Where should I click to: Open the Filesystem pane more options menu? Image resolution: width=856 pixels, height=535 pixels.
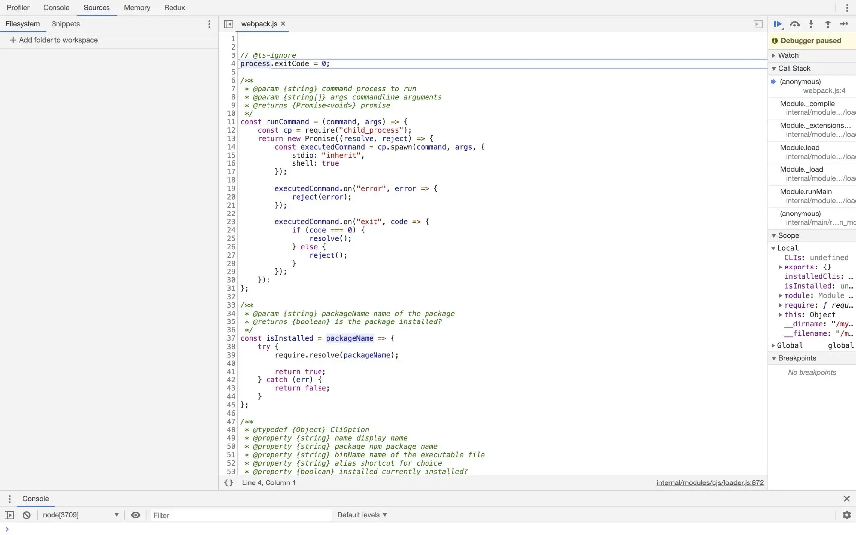pyautogui.click(x=209, y=24)
